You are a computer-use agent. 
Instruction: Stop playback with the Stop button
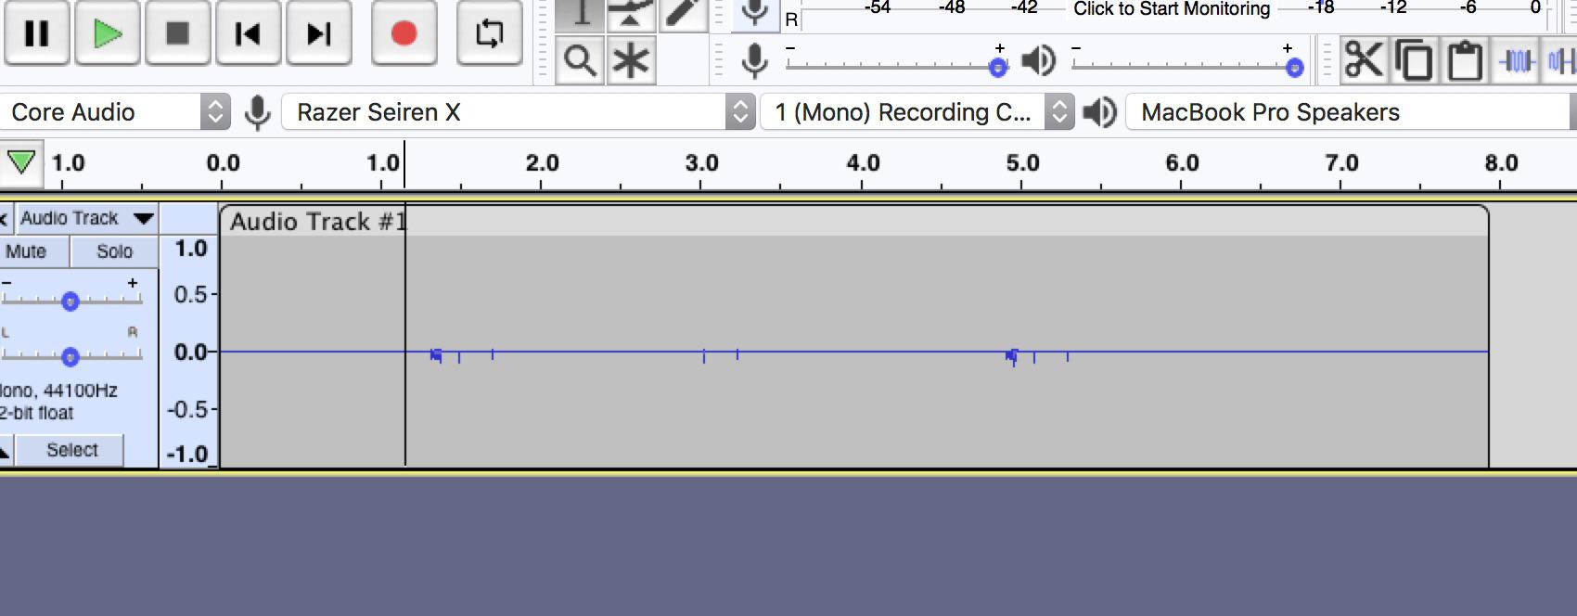pyautogui.click(x=177, y=33)
